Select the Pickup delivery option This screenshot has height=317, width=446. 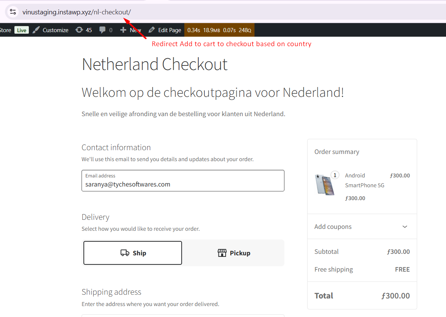(234, 253)
